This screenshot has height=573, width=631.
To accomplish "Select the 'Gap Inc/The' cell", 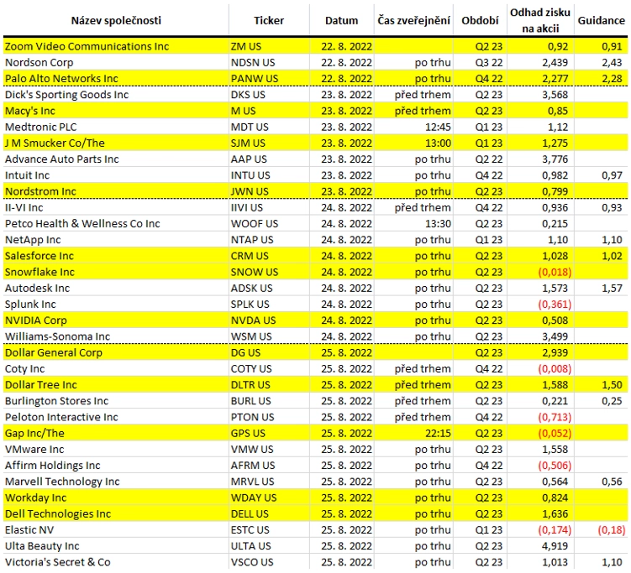I will [x=116, y=433].
